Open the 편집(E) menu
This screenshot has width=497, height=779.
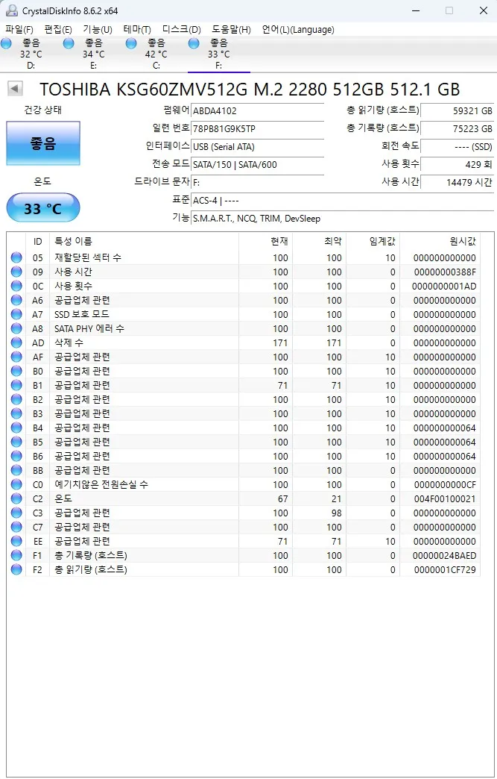(x=58, y=29)
